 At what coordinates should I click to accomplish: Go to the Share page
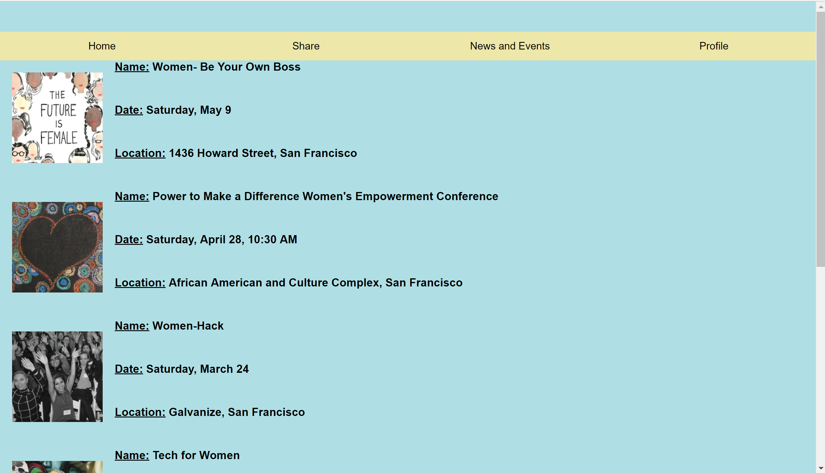[305, 46]
